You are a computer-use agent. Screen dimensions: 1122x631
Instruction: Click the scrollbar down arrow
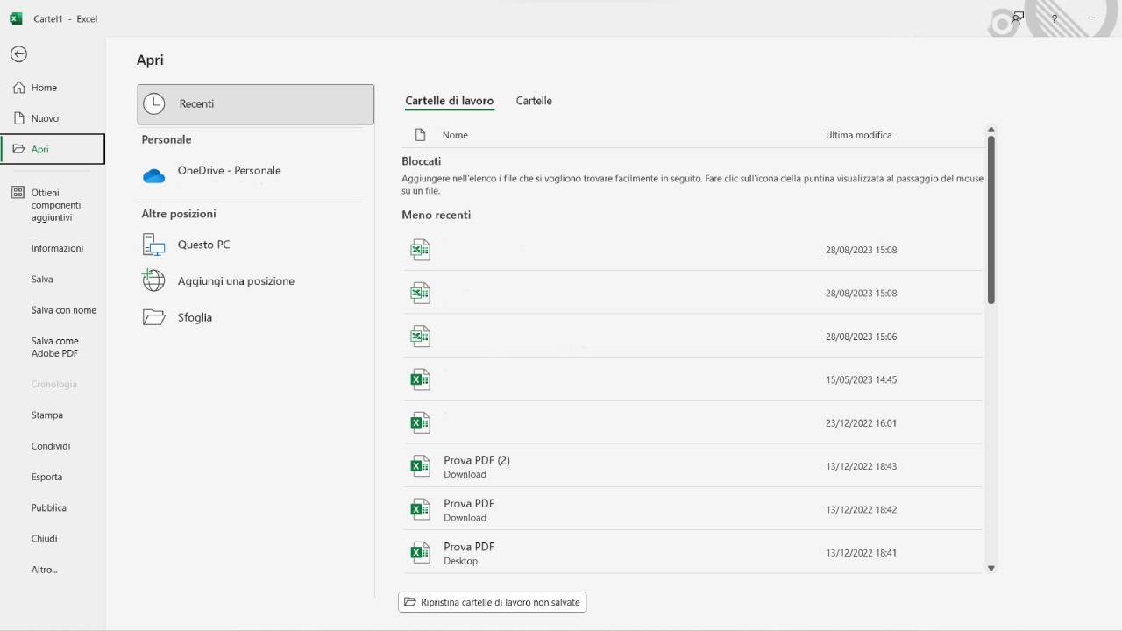991,568
